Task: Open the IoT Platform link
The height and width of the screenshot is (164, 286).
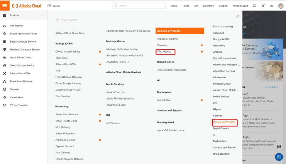Action: point(113,123)
